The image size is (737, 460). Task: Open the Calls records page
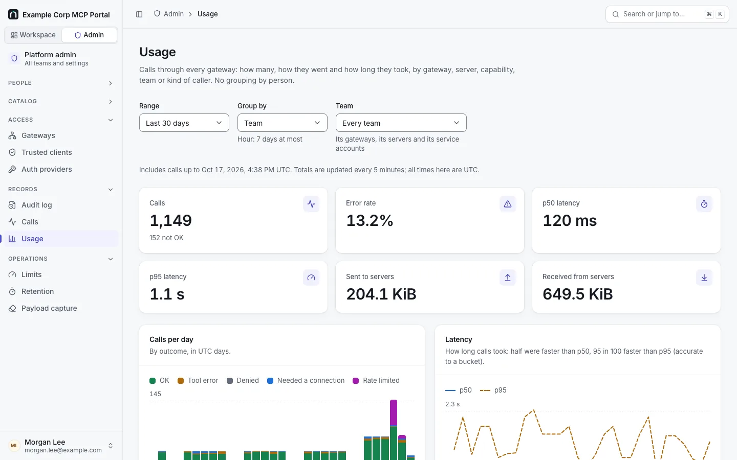point(61,222)
